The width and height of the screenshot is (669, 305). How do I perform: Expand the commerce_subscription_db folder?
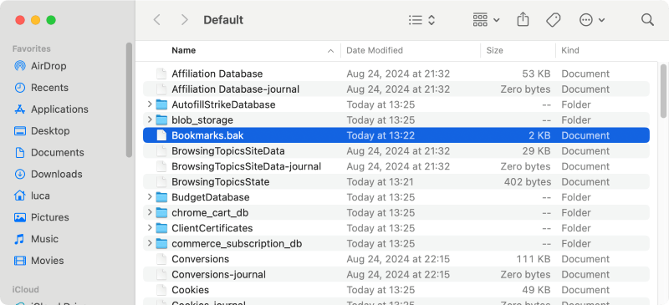(x=150, y=243)
